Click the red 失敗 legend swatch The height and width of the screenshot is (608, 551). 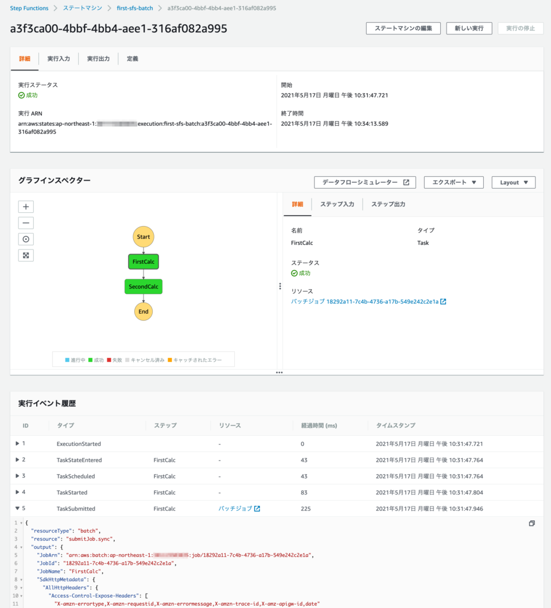pos(109,360)
